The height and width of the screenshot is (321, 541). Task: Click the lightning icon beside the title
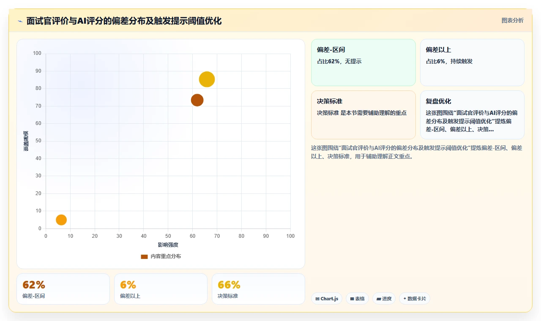click(20, 21)
